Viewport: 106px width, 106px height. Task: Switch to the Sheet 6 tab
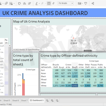coord(16,100)
